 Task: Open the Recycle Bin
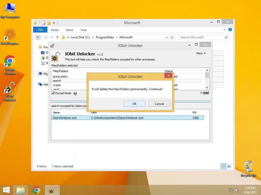coord(248,169)
